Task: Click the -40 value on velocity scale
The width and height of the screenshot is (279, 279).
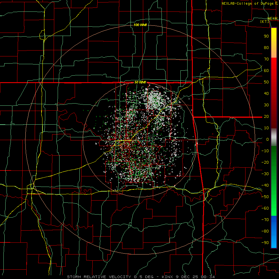Action: coord(265,185)
